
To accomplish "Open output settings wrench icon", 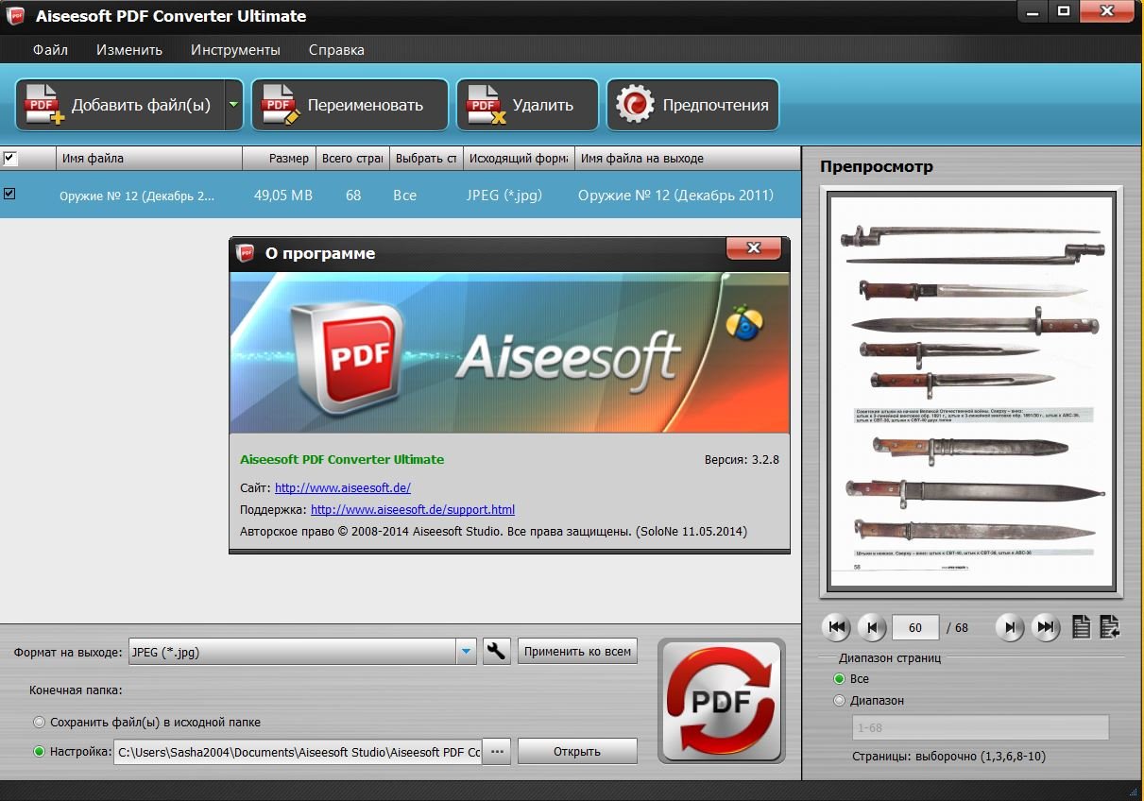I will 497,651.
